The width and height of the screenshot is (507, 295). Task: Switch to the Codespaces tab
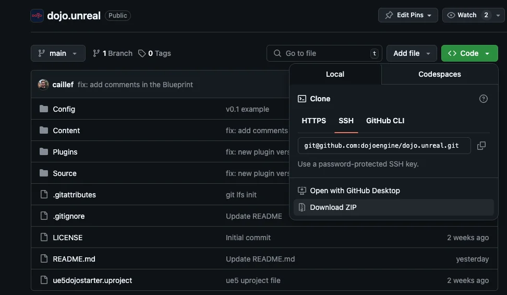coord(439,74)
